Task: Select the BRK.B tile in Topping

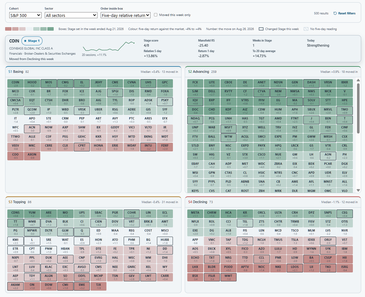Action: click(148, 223)
